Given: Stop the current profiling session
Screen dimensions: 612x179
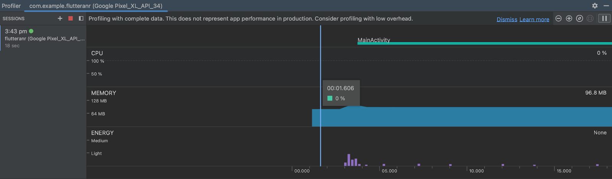Looking at the screenshot, I should (x=70, y=18).
